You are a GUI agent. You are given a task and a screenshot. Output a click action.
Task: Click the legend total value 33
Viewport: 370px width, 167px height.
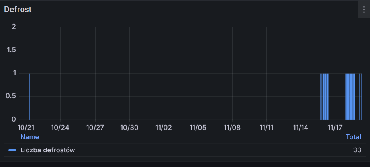pyautogui.click(x=357, y=150)
